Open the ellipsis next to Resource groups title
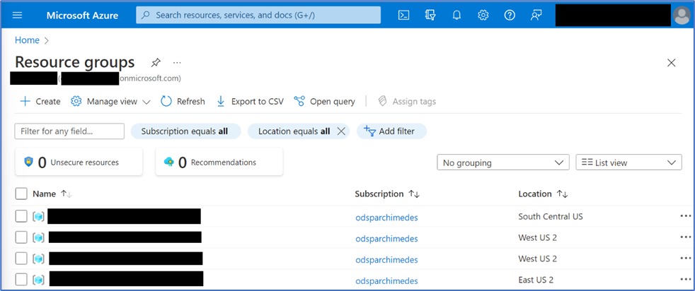695x291 pixels. 178,62
